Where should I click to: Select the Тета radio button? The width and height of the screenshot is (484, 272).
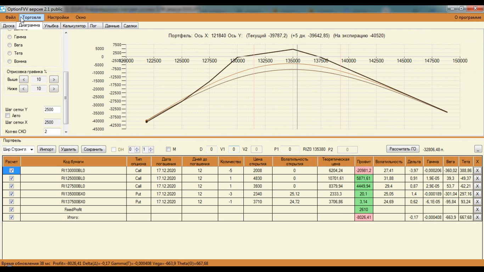pyautogui.click(x=10, y=53)
